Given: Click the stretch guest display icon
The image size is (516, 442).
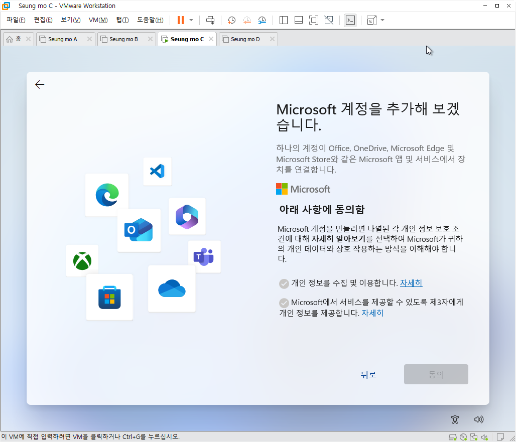Looking at the screenshot, I should (371, 21).
